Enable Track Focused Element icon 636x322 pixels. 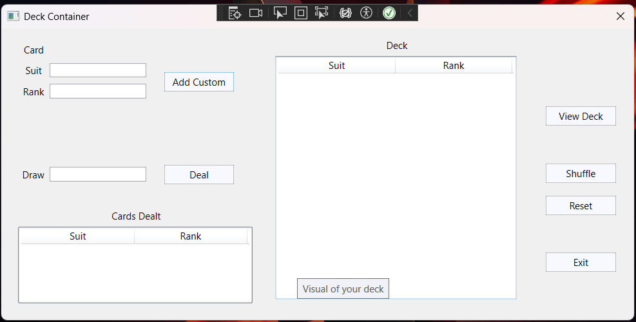(322, 13)
